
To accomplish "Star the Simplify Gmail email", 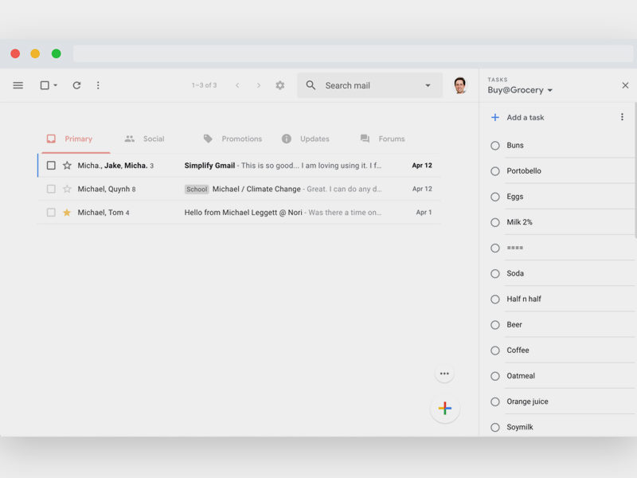I will pyautogui.click(x=67, y=166).
